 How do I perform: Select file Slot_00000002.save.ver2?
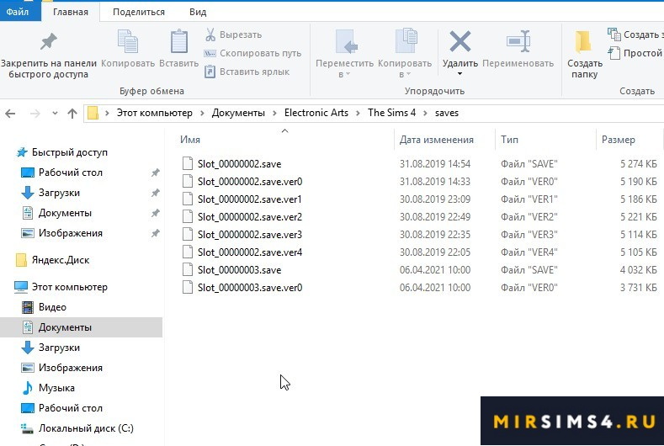pyautogui.click(x=250, y=217)
